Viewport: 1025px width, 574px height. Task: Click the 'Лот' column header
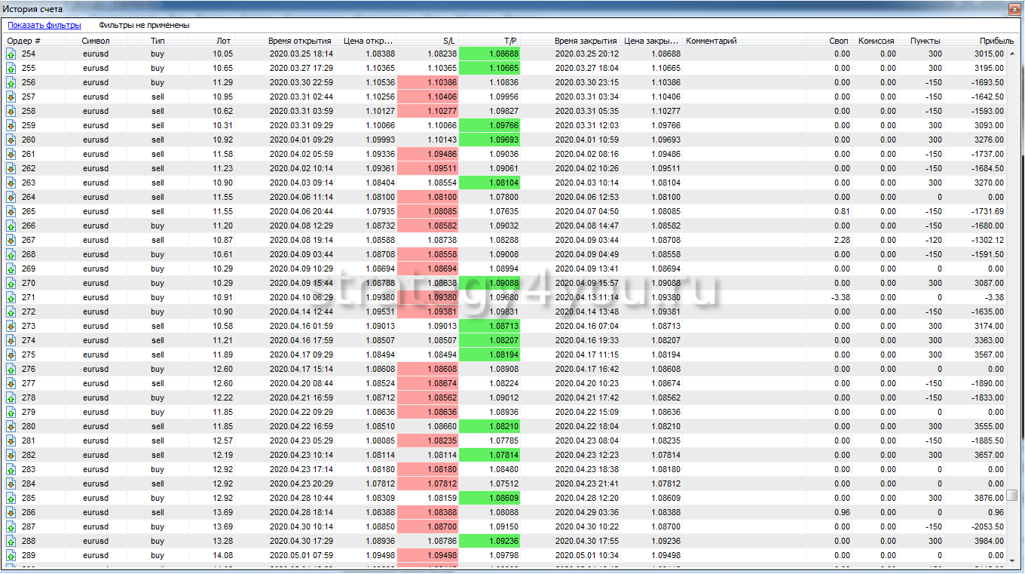(x=225, y=41)
